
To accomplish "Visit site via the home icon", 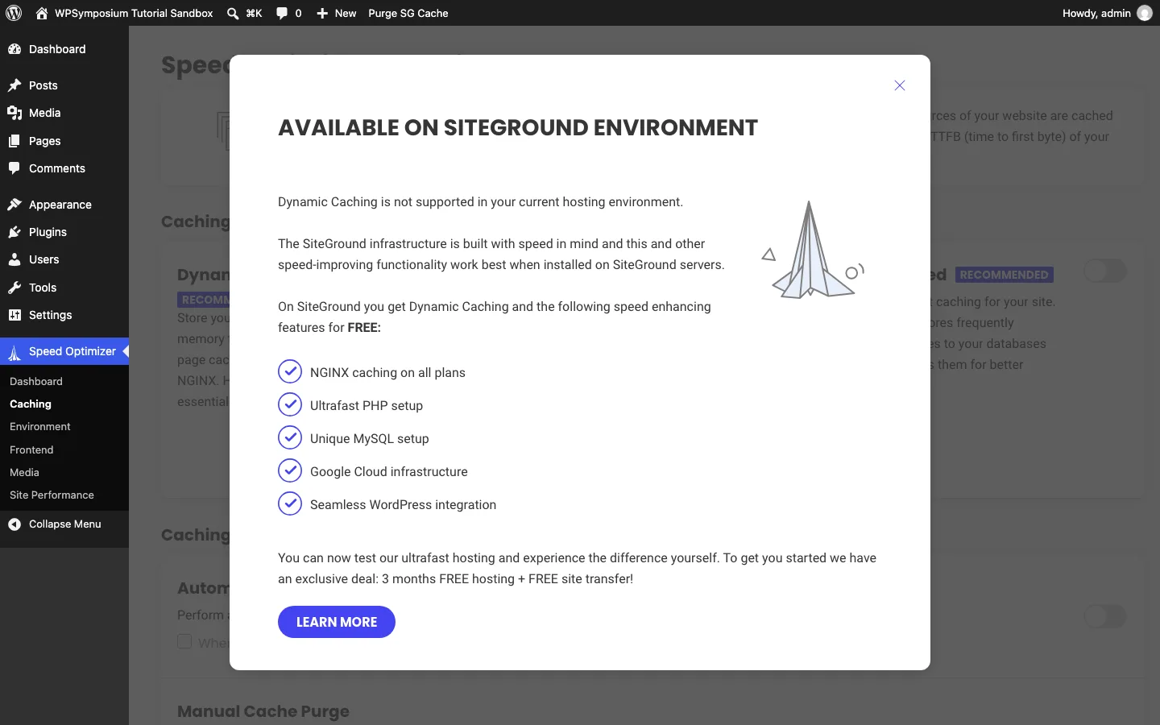I will (x=42, y=13).
